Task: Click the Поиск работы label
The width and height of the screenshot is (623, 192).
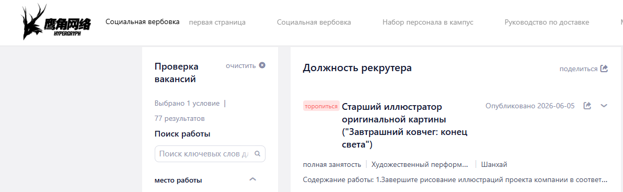Action: point(182,134)
